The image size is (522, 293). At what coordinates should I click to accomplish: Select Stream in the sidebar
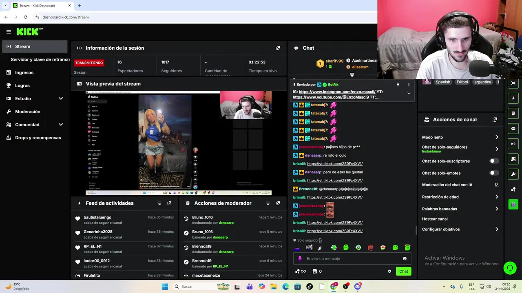pos(35,46)
